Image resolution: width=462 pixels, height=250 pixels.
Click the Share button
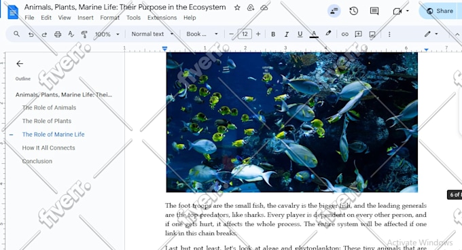[440, 11]
